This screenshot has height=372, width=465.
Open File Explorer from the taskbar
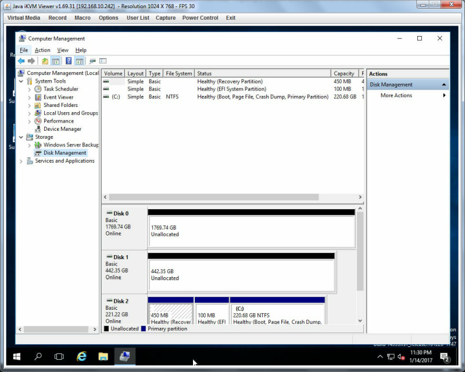tap(103, 356)
